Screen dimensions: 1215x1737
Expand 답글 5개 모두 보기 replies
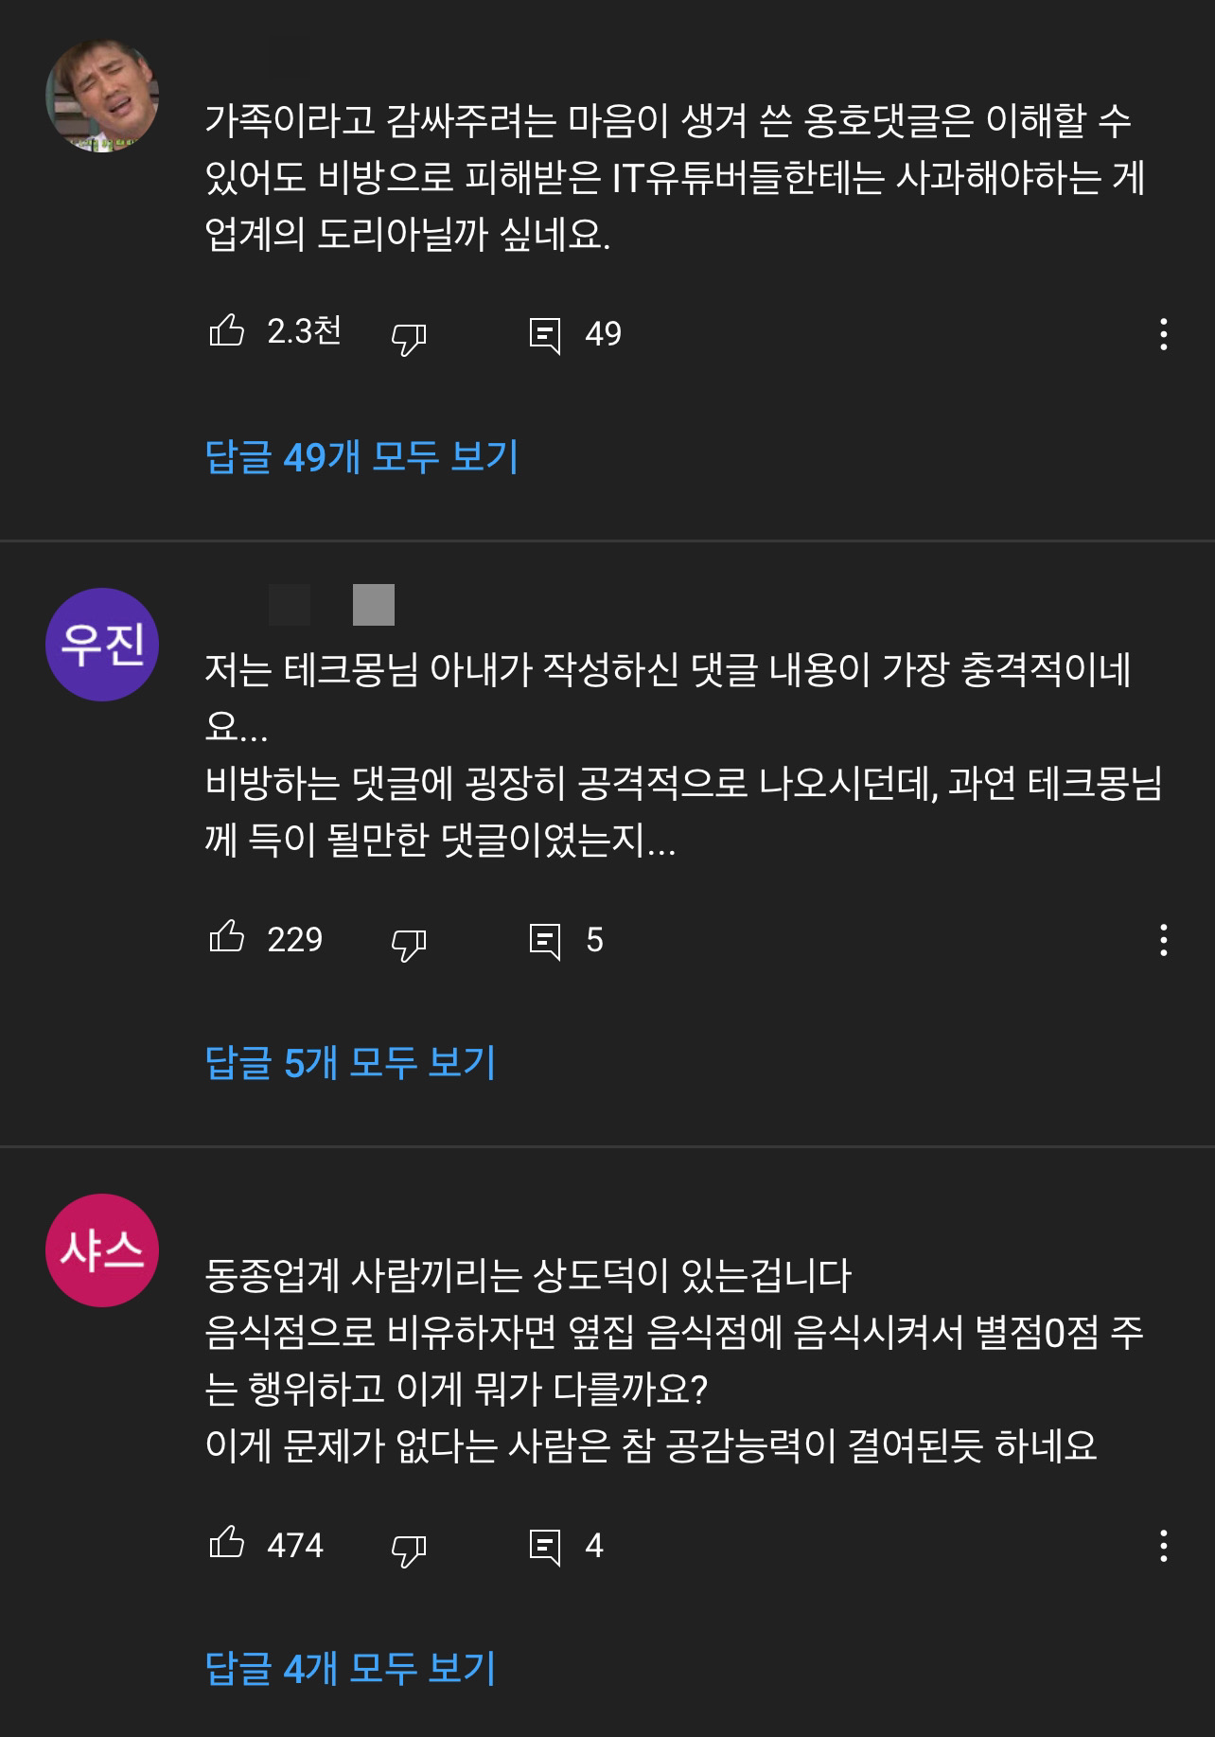(x=350, y=1063)
